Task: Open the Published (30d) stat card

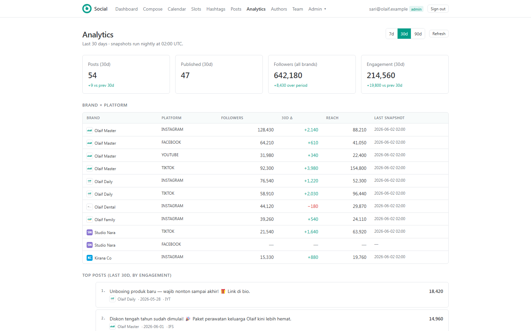Action: coord(219,74)
